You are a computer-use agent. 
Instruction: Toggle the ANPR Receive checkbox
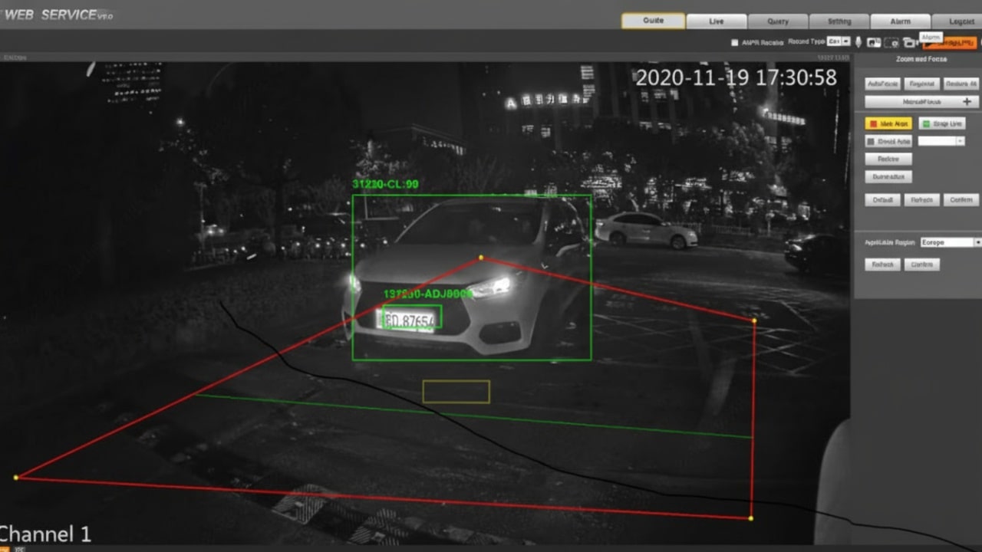point(734,43)
